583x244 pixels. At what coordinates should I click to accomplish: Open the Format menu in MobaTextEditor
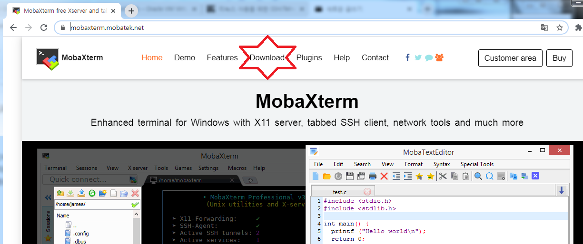pos(414,164)
